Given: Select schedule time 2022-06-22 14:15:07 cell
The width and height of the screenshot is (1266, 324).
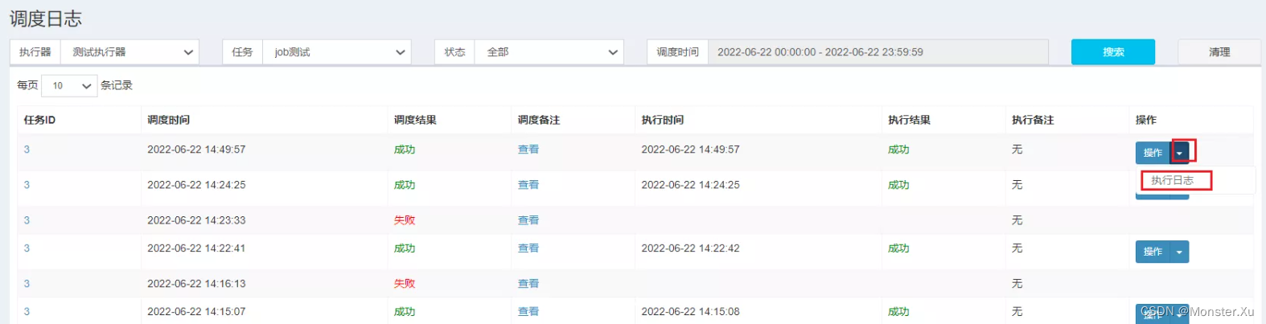Looking at the screenshot, I should click(196, 312).
